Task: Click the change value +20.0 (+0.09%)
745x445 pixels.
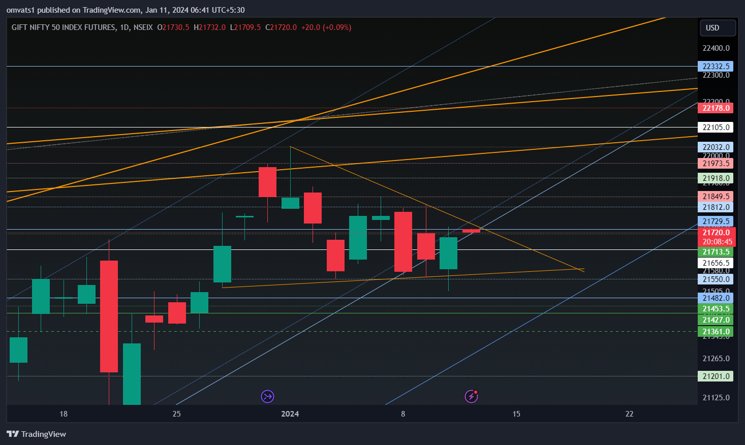Action: pyautogui.click(x=326, y=27)
